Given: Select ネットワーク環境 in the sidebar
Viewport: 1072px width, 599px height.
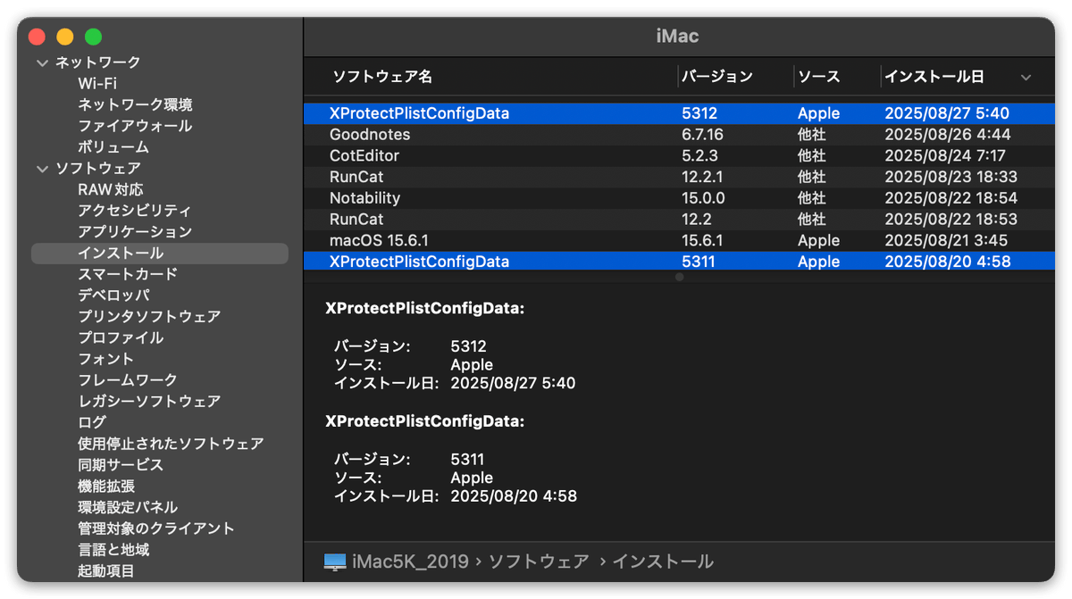Looking at the screenshot, I should pos(135,104).
